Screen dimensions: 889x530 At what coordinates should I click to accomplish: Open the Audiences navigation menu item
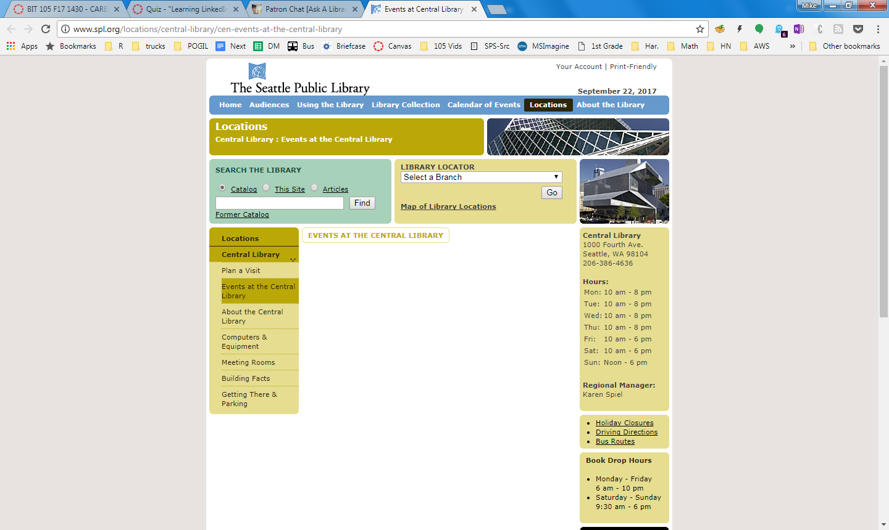tap(269, 105)
